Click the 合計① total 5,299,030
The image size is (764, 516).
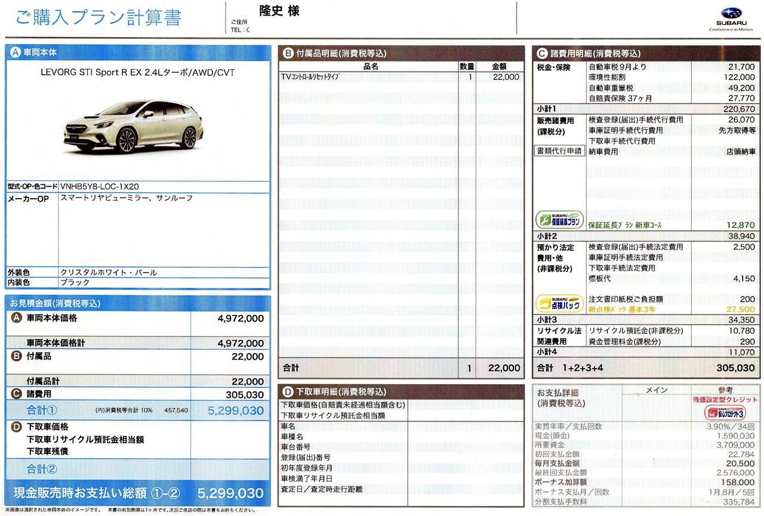pos(235,410)
